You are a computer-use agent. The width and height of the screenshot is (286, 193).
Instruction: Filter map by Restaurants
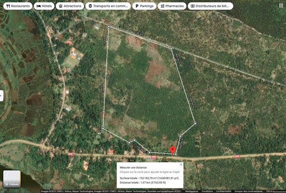(x=18, y=6)
